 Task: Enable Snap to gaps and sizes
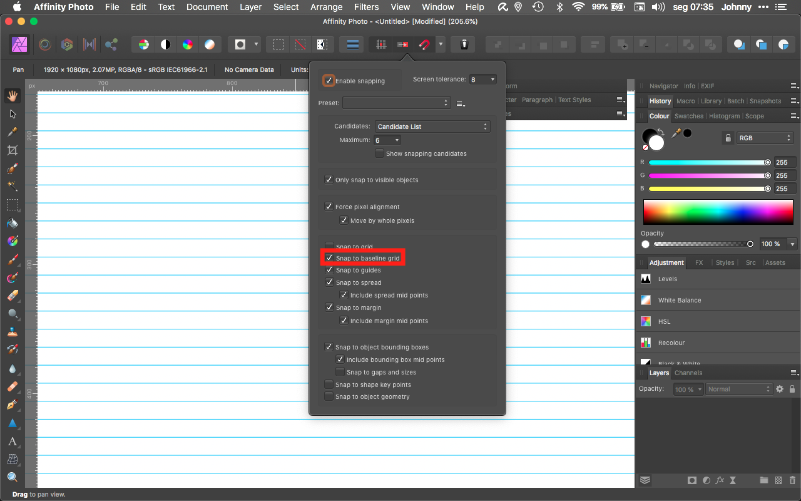(340, 372)
